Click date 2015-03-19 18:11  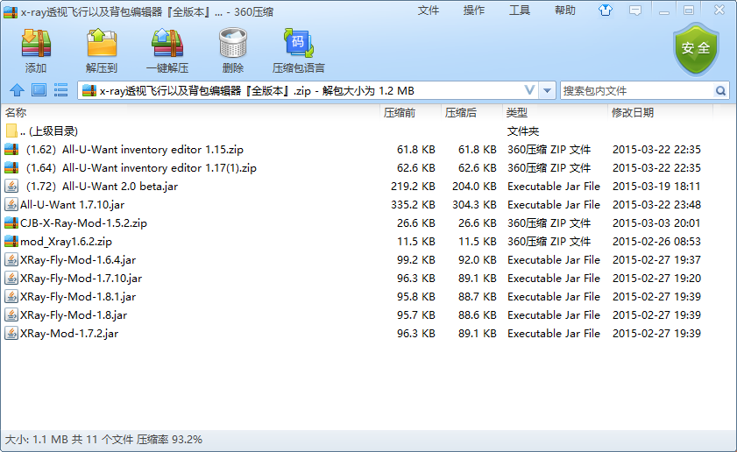pyautogui.click(x=656, y=186)
